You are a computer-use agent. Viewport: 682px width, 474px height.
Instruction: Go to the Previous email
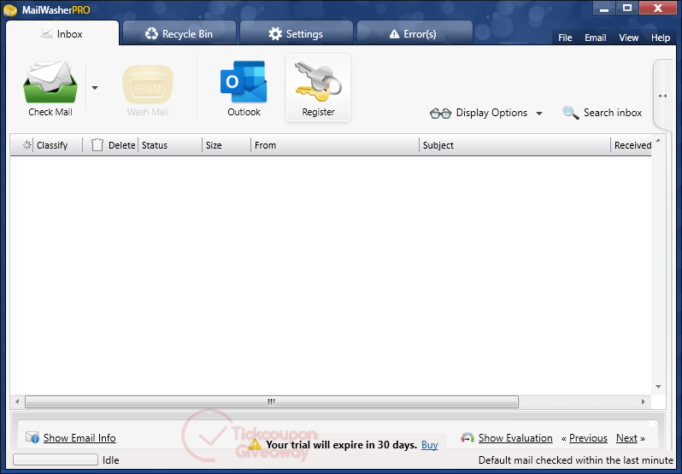[588, 438]
